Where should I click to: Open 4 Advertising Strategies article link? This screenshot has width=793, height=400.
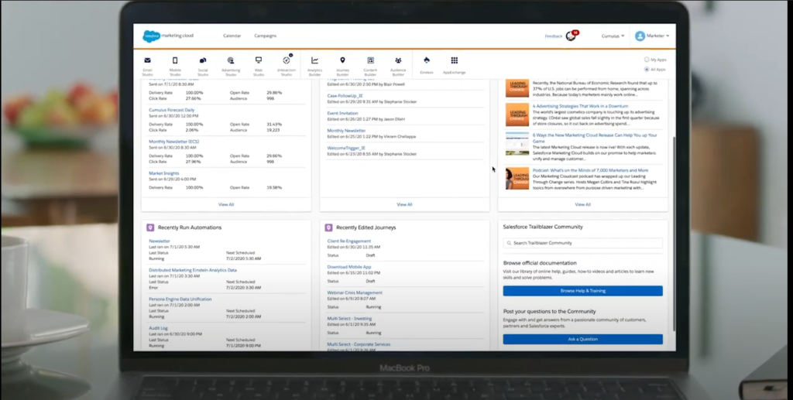click(580, 106)
